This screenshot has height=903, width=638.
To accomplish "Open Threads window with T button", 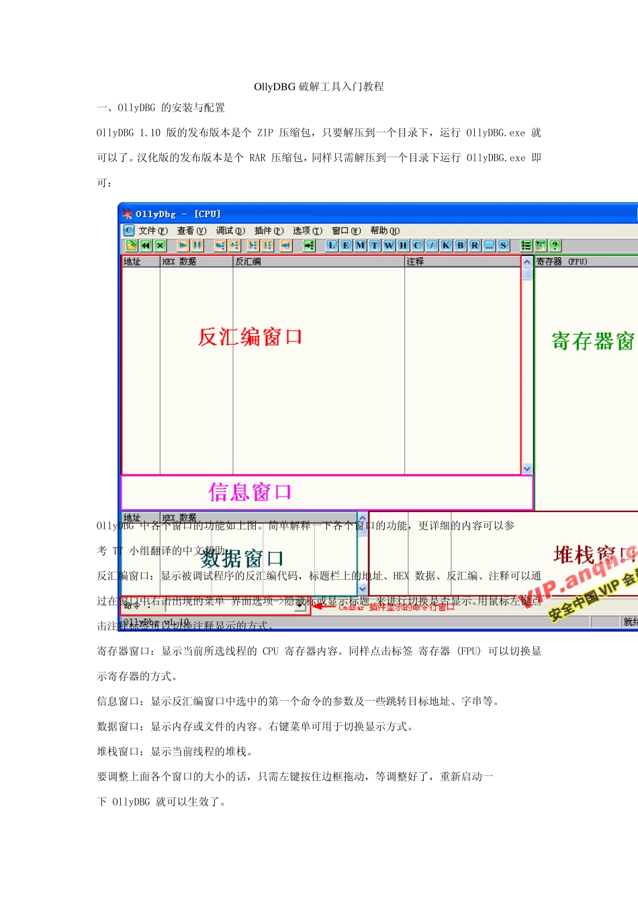I will [x=375, y=245].
